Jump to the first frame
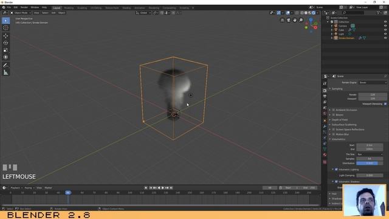This screenshot has width=389, height=219. coord(151,188)
